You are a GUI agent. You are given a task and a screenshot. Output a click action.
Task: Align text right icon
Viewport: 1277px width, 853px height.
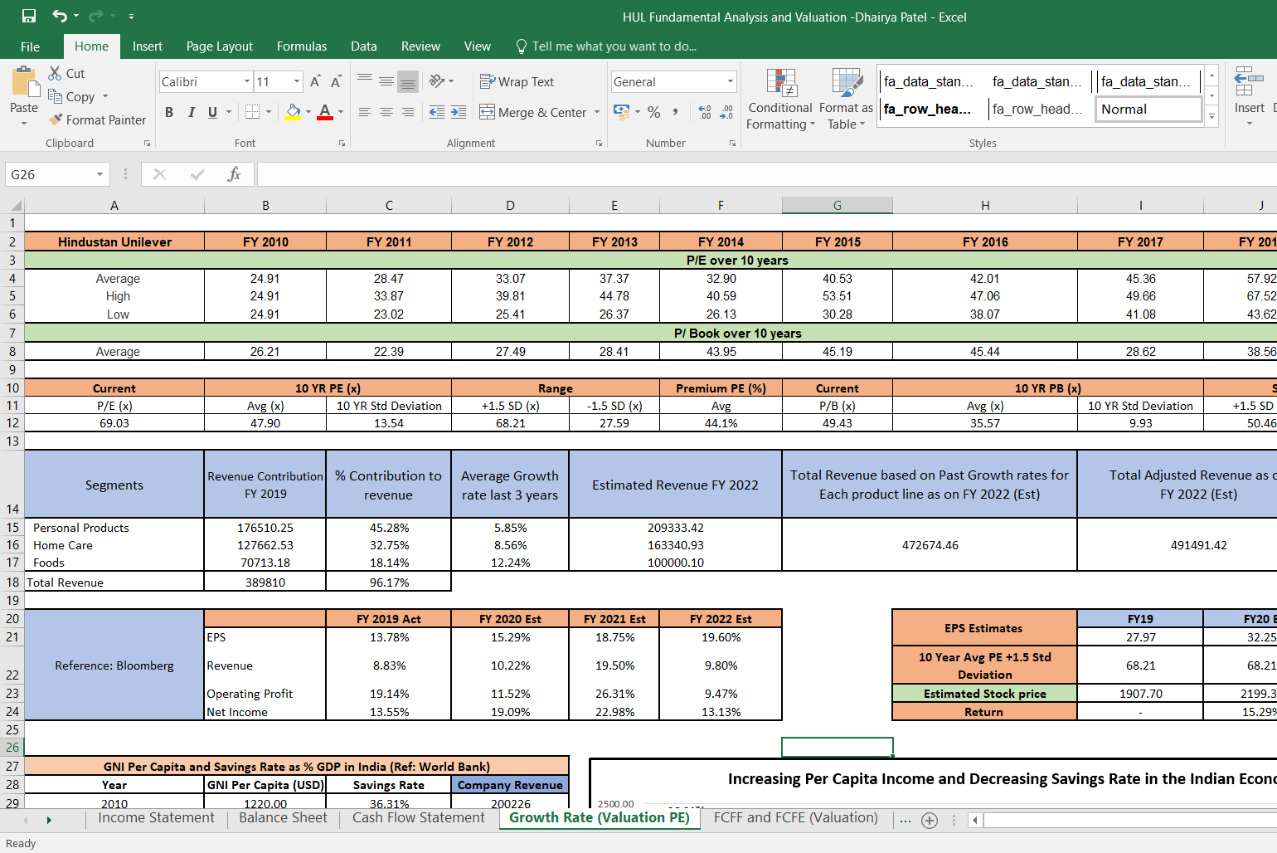coord(407,112)
